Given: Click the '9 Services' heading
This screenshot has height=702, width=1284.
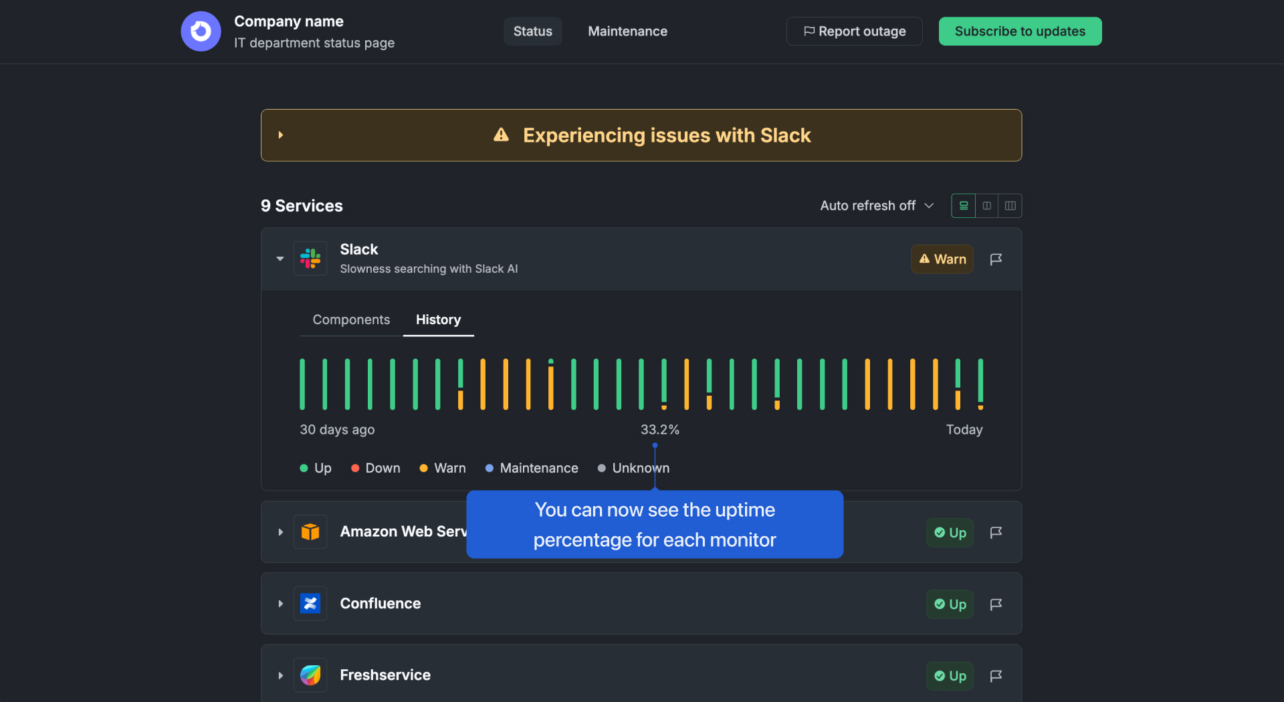Looking at the screenshot, I should coord(302,206).
